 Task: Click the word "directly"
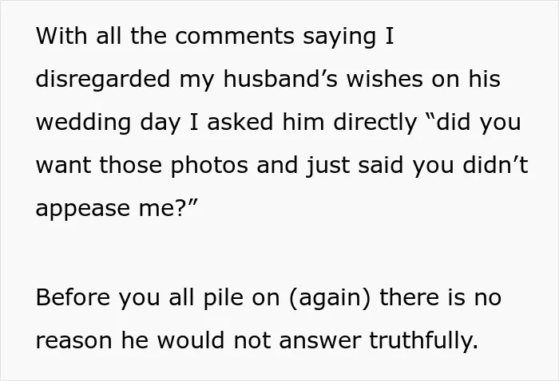tap(375, 122)
